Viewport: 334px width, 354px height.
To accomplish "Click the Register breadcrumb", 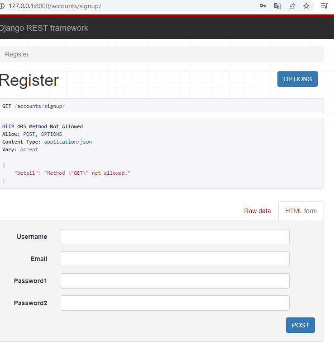I will point(17,54).
